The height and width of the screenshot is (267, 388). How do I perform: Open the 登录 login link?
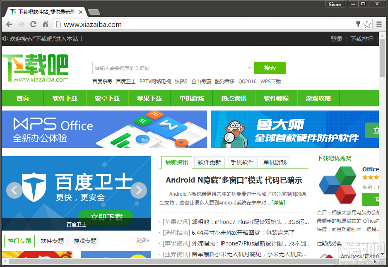pyautogui.click(x=336, y=38)
